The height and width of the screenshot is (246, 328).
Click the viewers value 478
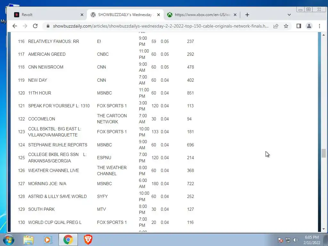(x=190, y=67)
